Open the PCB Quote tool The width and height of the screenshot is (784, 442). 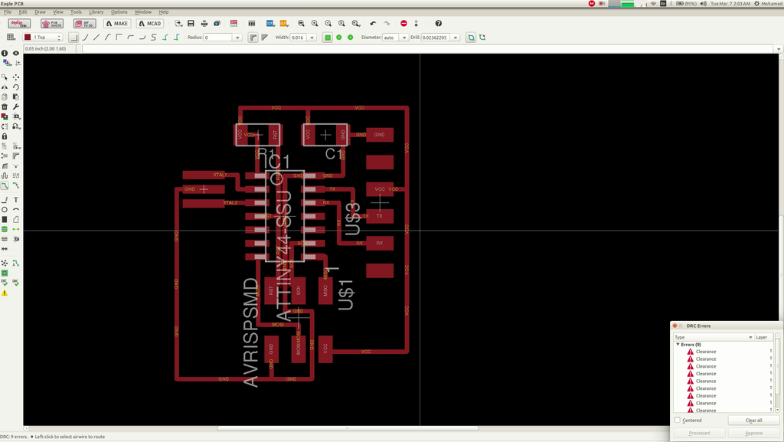click(x=52, y=24)
